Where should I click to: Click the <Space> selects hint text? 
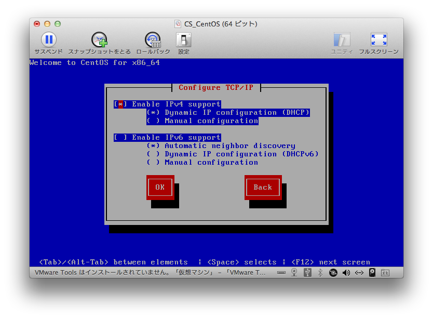241,262
